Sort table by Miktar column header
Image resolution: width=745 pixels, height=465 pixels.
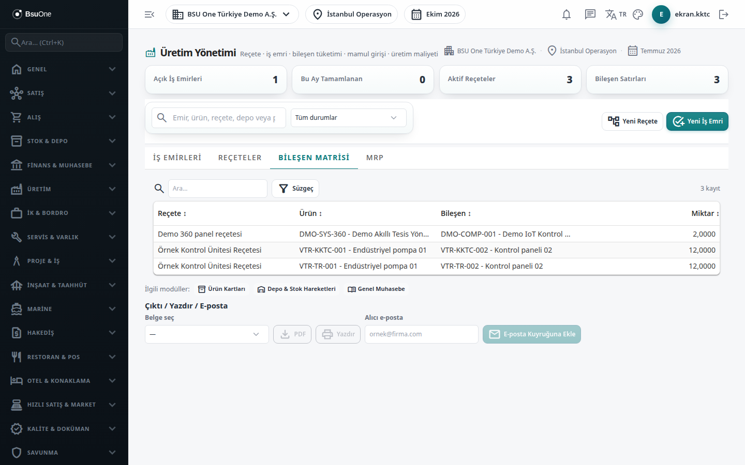pos(705,213)
